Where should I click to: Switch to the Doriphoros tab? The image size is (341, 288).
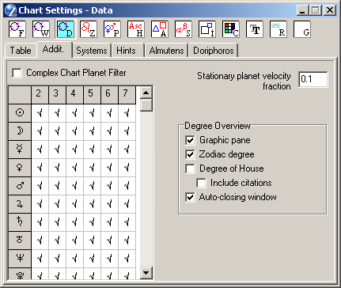(214, 51)
